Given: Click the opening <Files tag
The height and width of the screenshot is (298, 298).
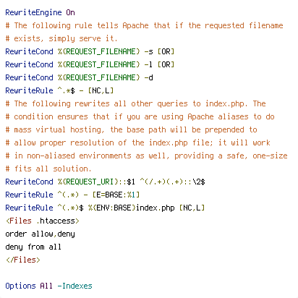Looking at the screenshot, I should pyautogui.click(x=19, y=221).
